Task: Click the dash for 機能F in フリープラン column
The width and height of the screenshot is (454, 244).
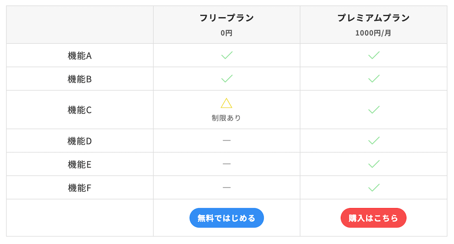Action: (227, 187)
